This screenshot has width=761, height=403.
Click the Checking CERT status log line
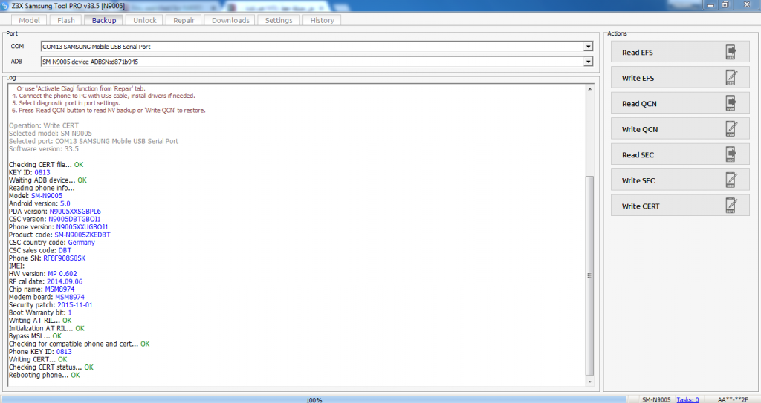coord(51,367)
